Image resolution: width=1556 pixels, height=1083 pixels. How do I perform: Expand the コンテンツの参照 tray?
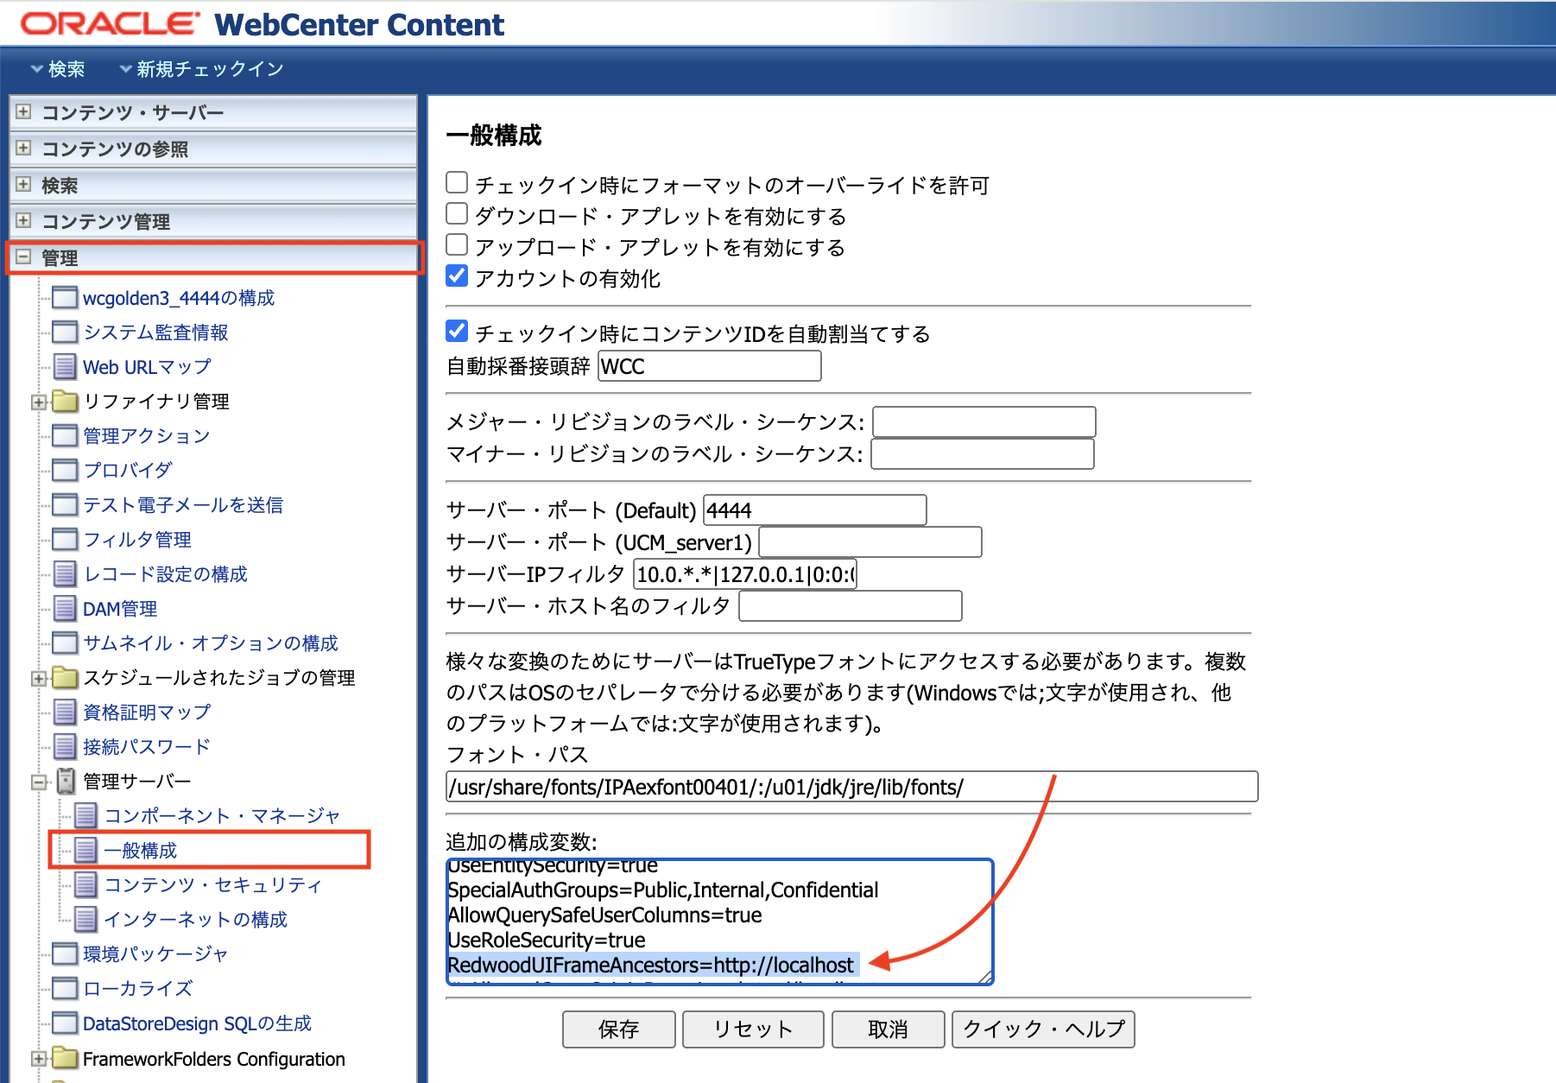click(x=23, y=149)
